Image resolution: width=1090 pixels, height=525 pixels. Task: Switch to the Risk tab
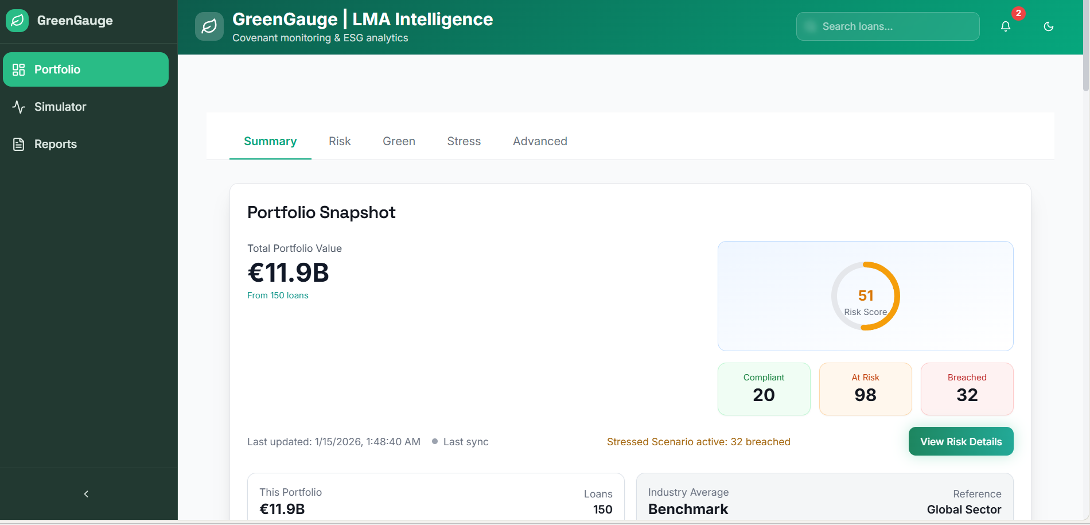tap(340, 141)
